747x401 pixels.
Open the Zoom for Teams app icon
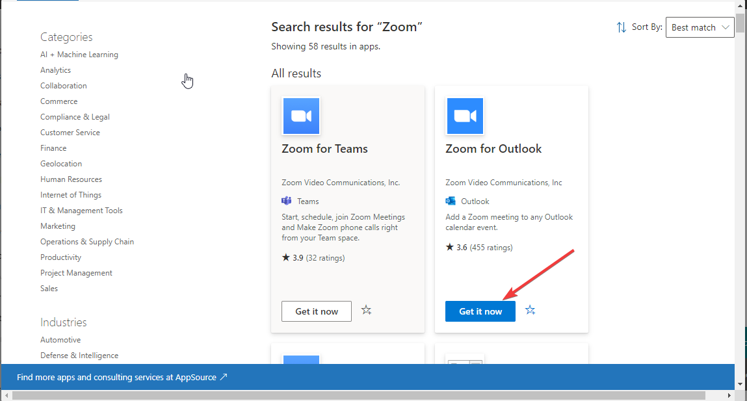click(301, 116)
